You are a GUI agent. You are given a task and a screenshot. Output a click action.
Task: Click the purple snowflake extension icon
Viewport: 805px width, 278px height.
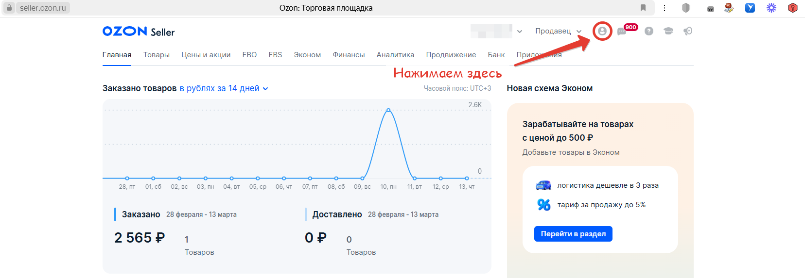pos(771,8)
